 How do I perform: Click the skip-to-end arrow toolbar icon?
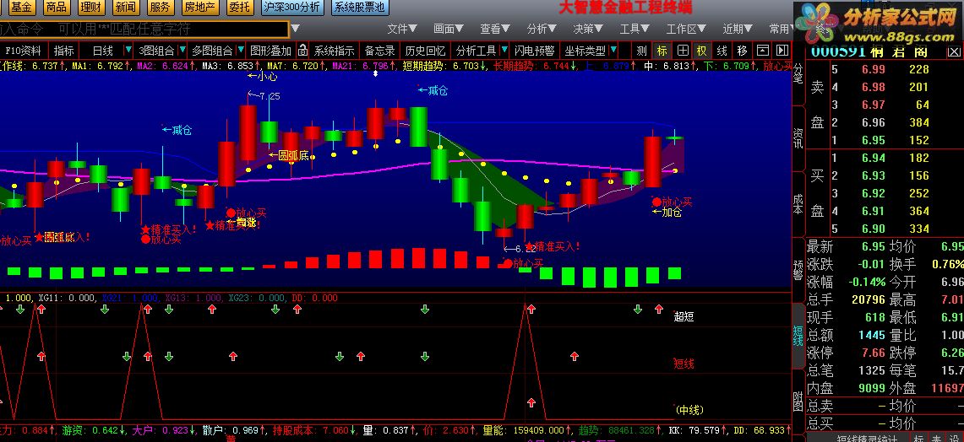(782, 51)
